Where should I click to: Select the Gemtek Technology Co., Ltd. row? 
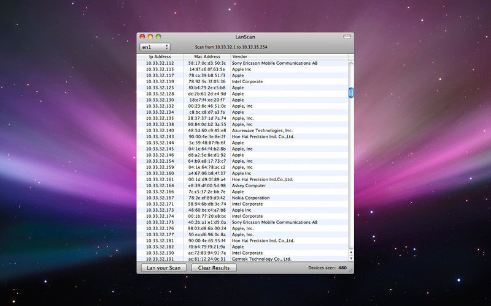tap(261, 259)
